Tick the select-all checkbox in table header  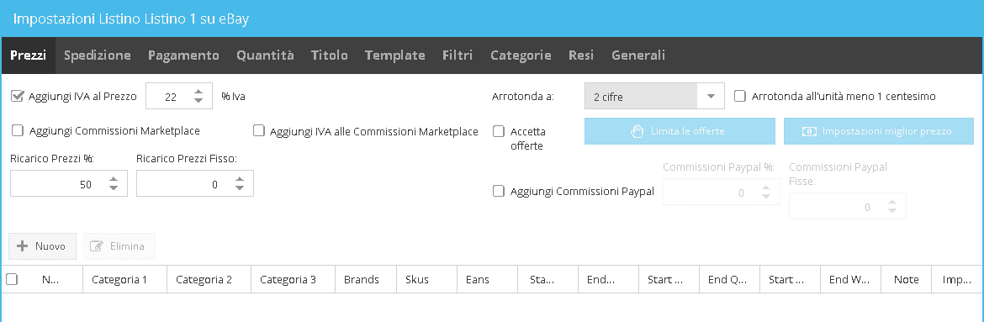[x=11, y=279]
